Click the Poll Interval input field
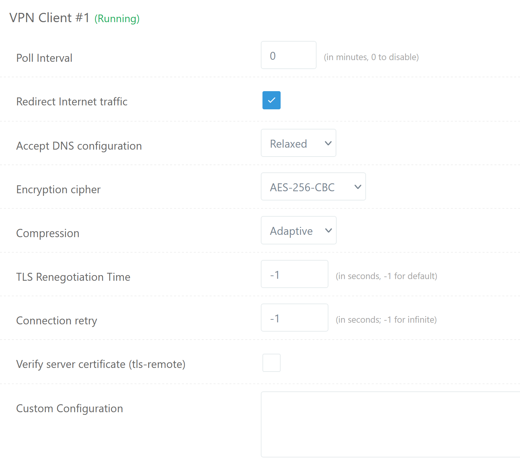 (x=289, y=55)
